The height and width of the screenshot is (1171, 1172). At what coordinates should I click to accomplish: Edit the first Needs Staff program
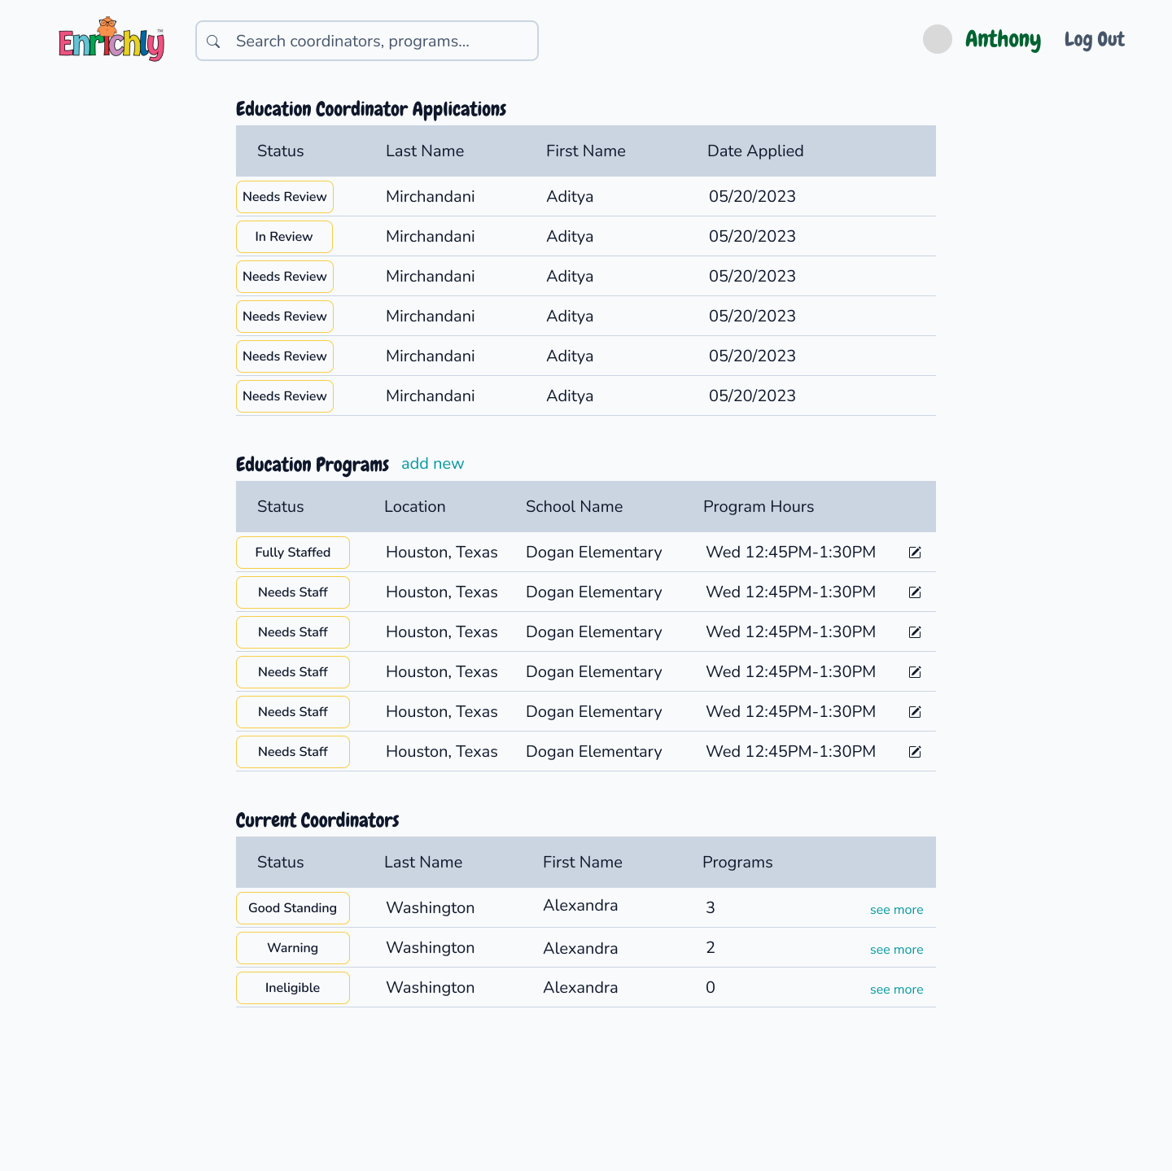click(x=915, y=592)
